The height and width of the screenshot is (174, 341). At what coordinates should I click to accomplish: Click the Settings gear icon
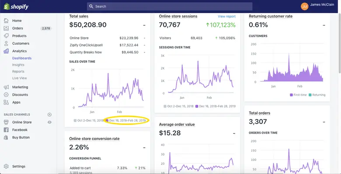(6, 167)
